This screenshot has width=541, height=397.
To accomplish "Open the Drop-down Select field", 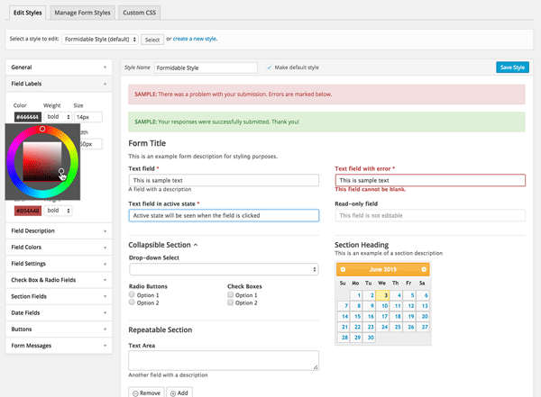I will [x=223, y=269].
